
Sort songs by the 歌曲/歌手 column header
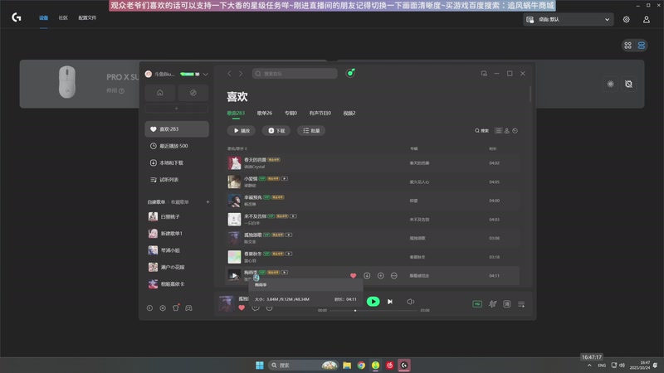237,148
